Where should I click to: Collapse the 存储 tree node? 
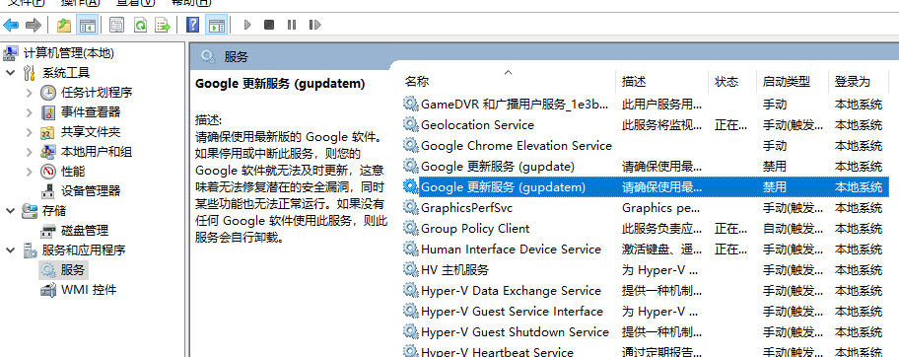click(10, 211)
